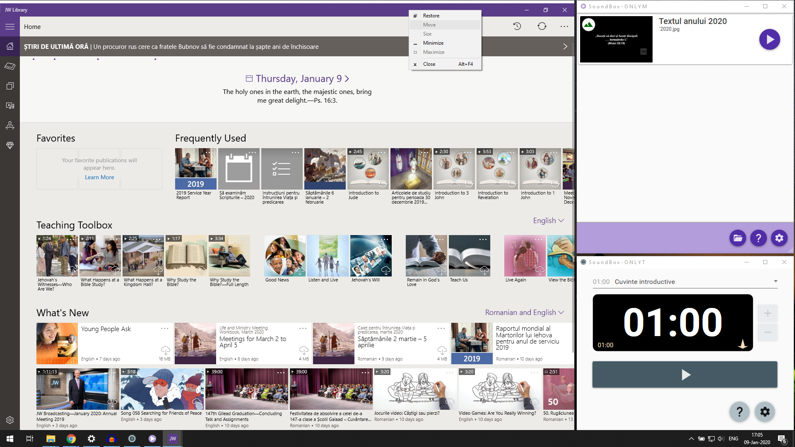Open the hamburger navigation menu
This screenshot has width=795, height=447.
coord(10,27)
